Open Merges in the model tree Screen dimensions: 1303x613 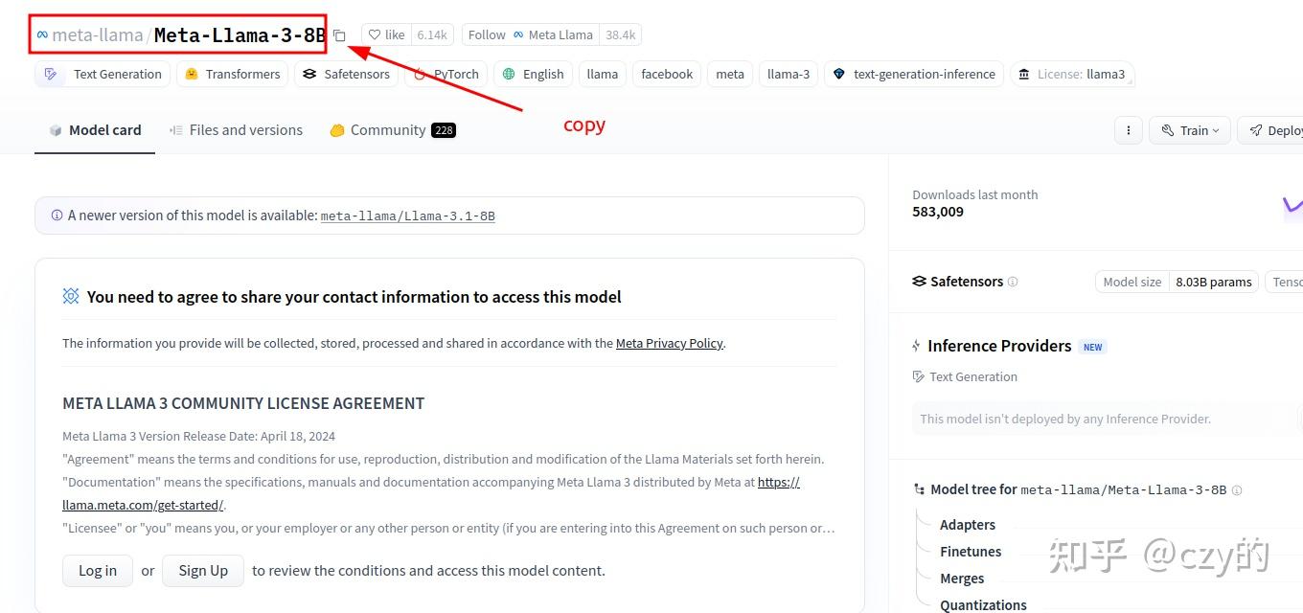tap(962, 579)
